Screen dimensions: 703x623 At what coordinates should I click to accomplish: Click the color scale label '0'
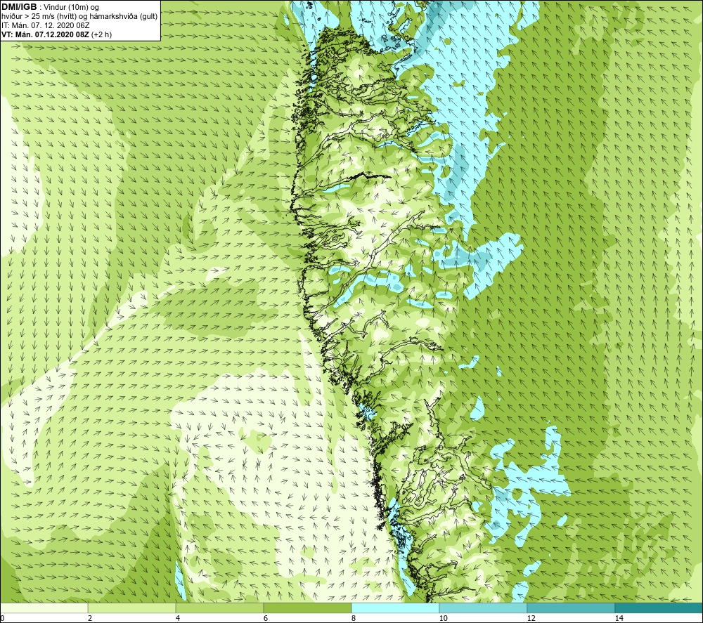pos(3,618)
